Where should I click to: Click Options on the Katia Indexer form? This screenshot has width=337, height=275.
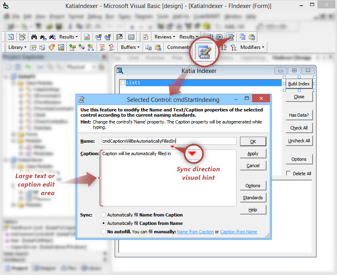point(299,159)
